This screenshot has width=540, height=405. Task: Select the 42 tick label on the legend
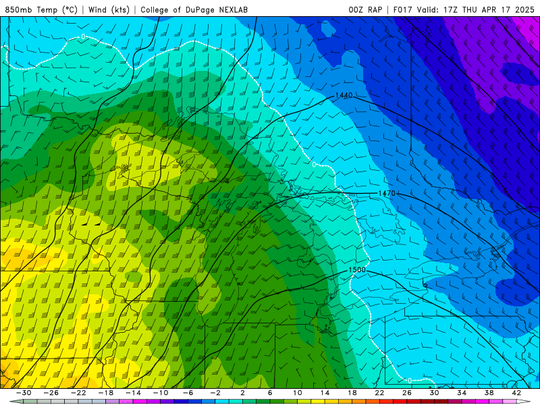(516, 393)
